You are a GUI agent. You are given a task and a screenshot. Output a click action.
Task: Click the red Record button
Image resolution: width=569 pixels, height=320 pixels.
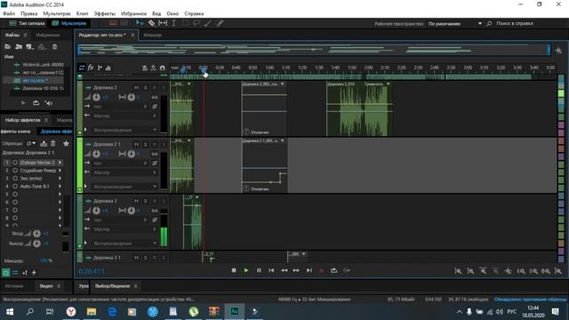(321, 270)
